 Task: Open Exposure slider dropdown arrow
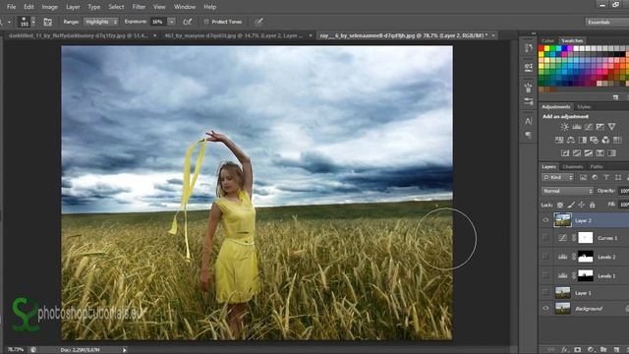(x=171, y=22)
